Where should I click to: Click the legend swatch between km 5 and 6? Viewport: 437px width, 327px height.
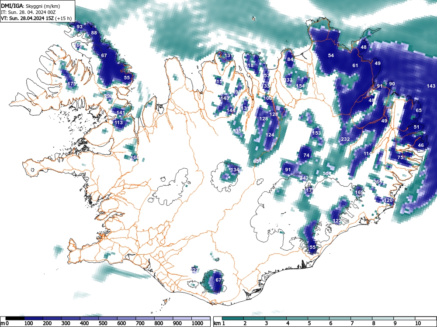click(318, 318)
